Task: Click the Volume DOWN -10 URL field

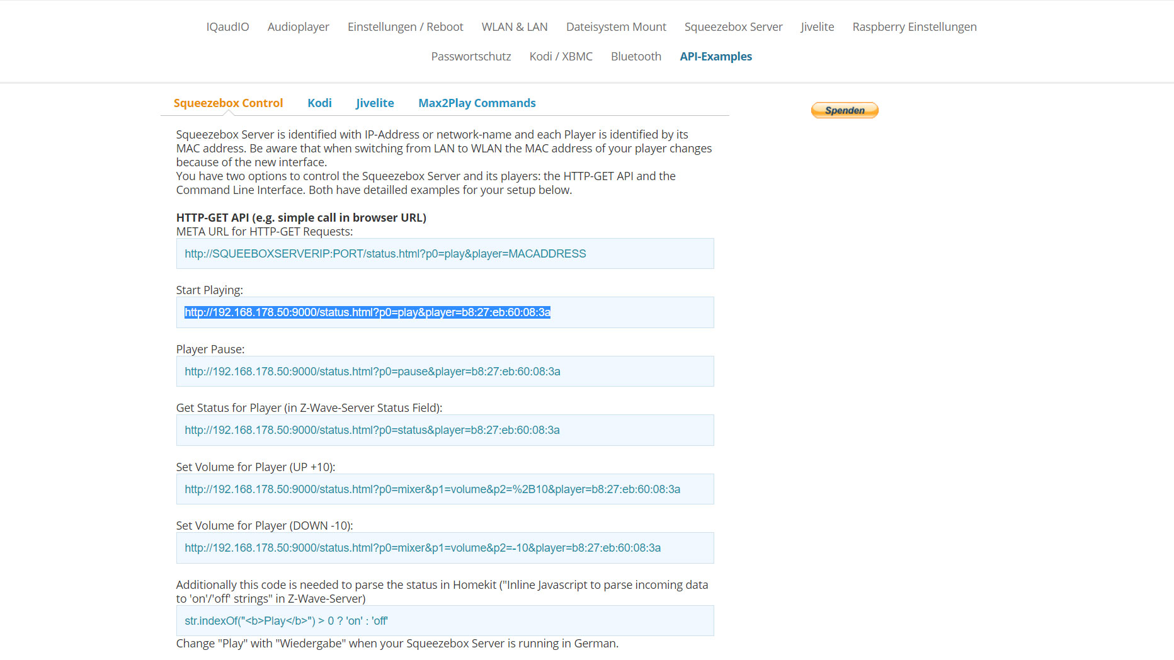Action: point(445,548)
